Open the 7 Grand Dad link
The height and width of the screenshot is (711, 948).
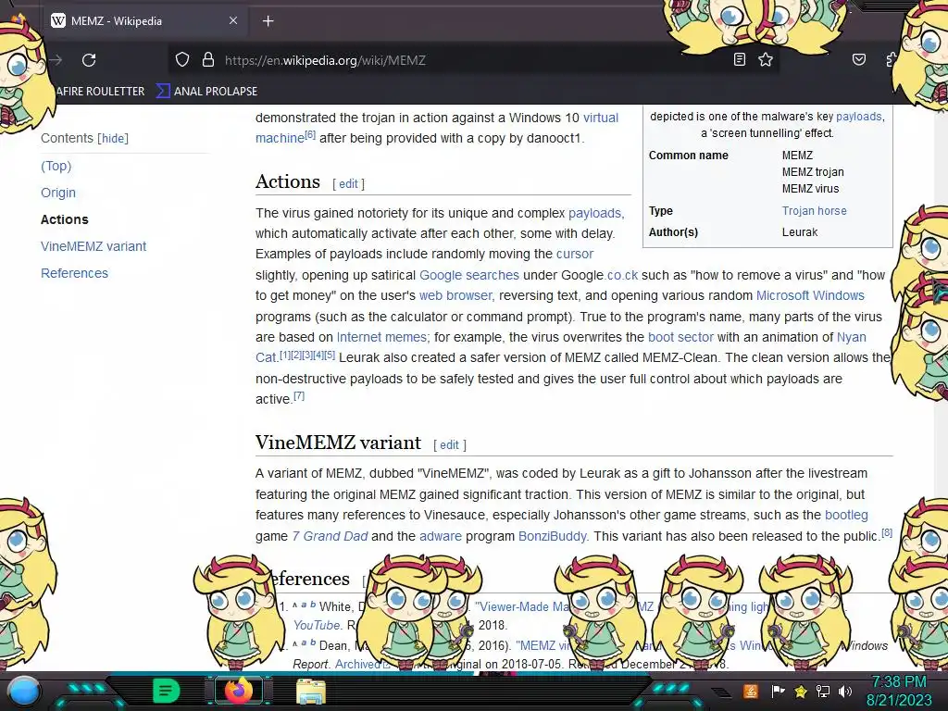click(331, 536)
